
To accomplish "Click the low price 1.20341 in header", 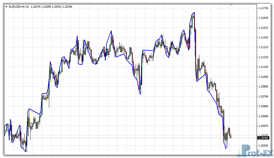I will (x=57, y=6).
